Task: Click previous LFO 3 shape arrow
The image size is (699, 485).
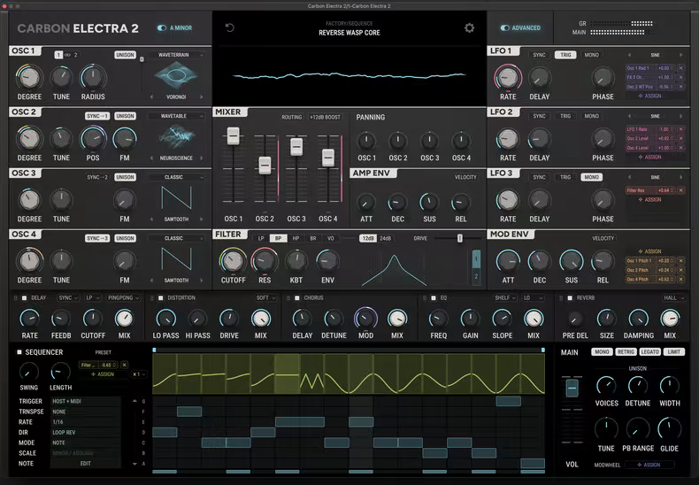Action: click(x=629, y=177)
